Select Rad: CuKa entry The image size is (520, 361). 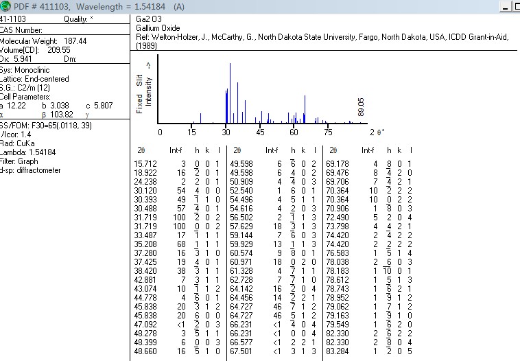pos(17,143)
